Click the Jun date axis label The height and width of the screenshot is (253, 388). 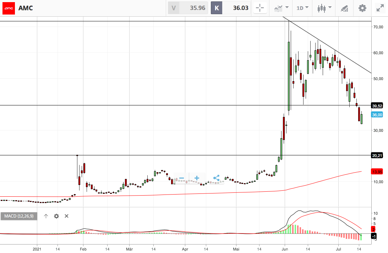(285, 249)
